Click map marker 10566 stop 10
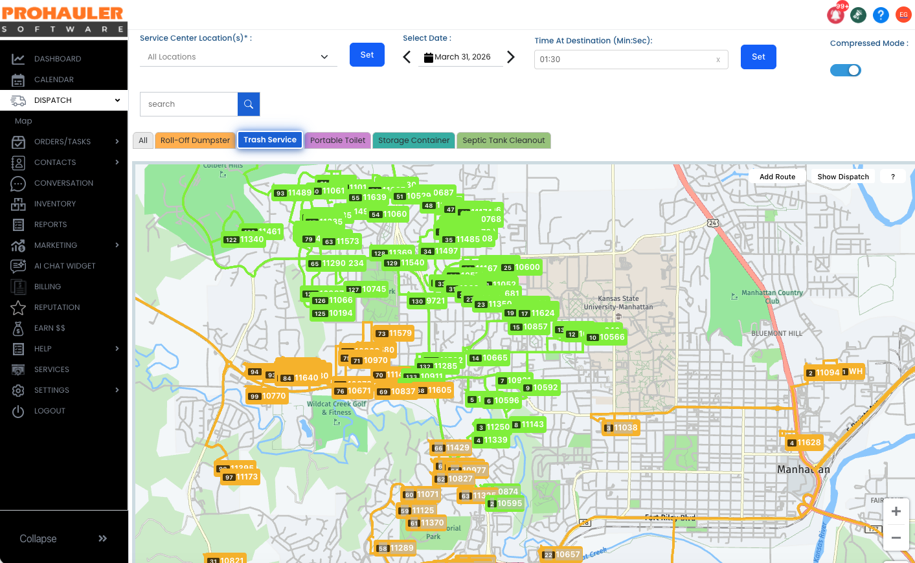 (x=606, y=337)
